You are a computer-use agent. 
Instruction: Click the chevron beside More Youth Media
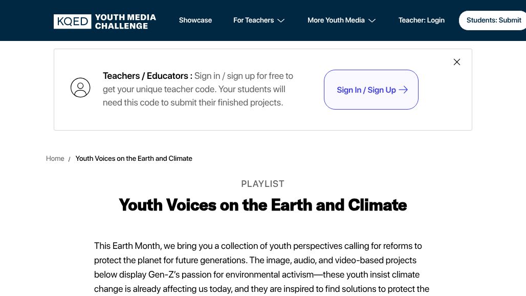click(x=372, y=20)
